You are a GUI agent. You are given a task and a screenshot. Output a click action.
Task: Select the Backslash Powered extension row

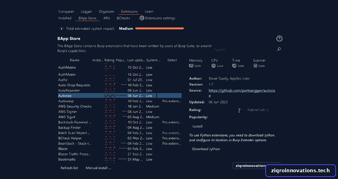[120, 122]
